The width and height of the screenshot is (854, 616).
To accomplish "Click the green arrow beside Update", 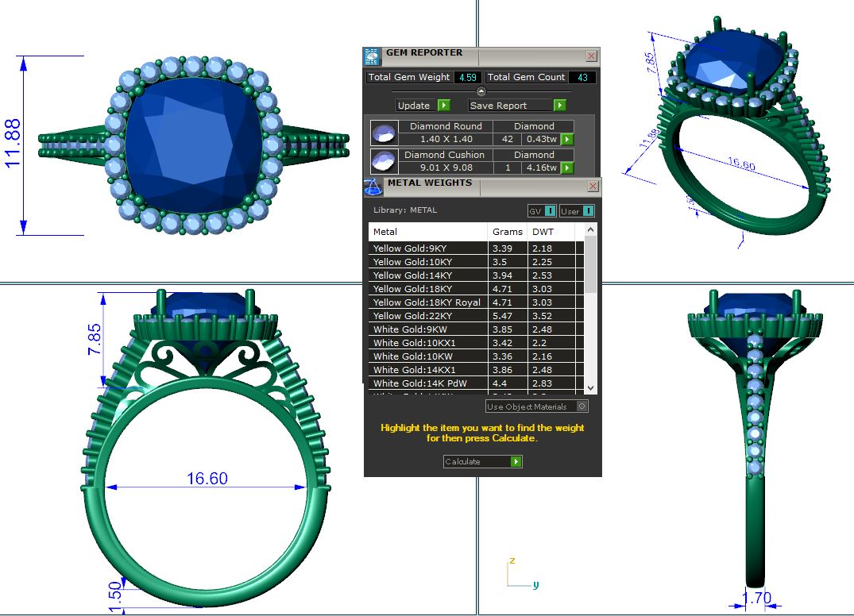I will [443, 106].
